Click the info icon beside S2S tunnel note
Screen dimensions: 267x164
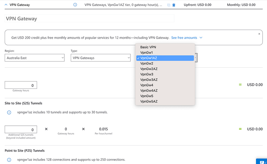[x=9, y=112]
